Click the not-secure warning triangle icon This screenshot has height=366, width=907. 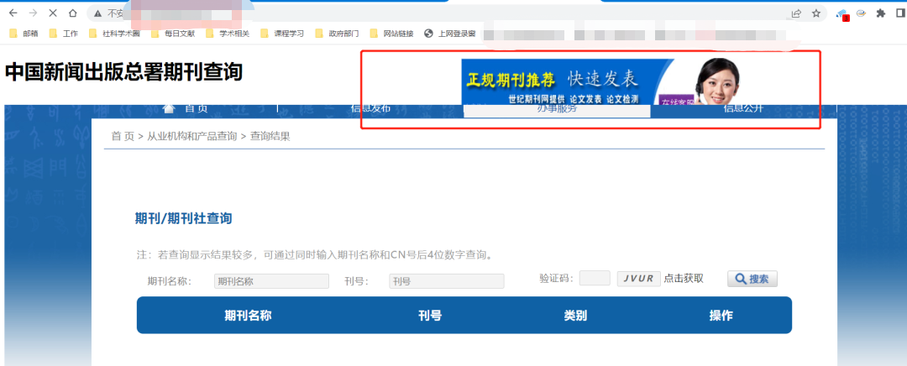click(97, 13)
